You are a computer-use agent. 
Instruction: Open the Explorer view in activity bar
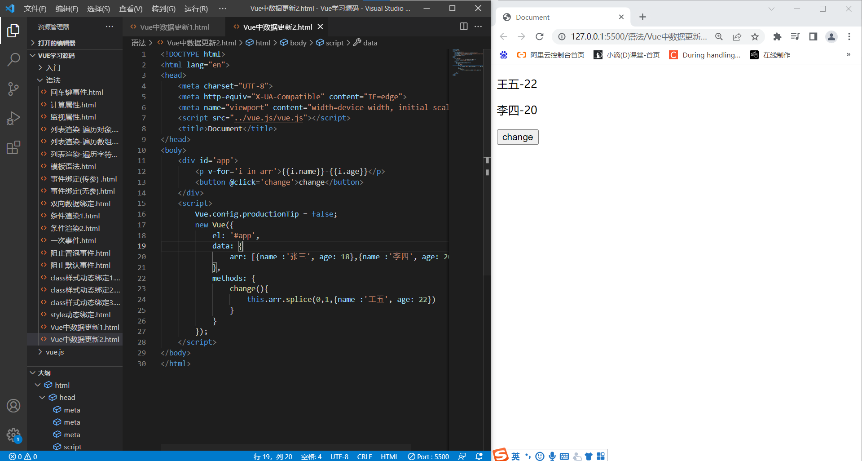[13, 31]
